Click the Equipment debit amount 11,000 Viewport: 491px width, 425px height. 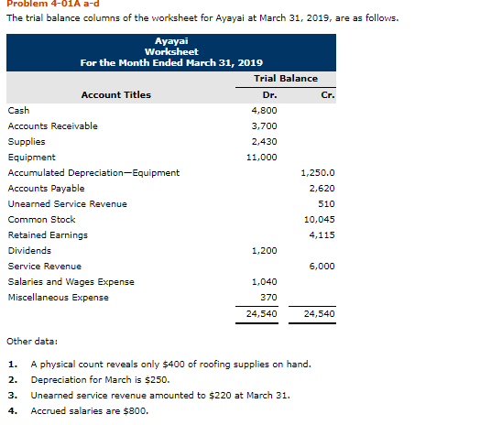[x=261, y=158]
